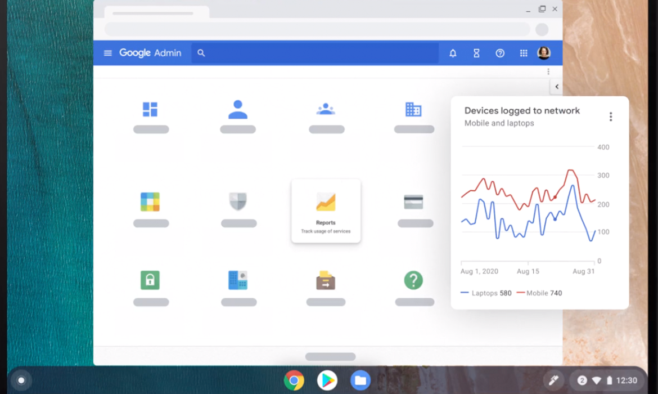Click the 'Aug 31' axis label
This screenshot has height=394, width=658.
(584, 271)
